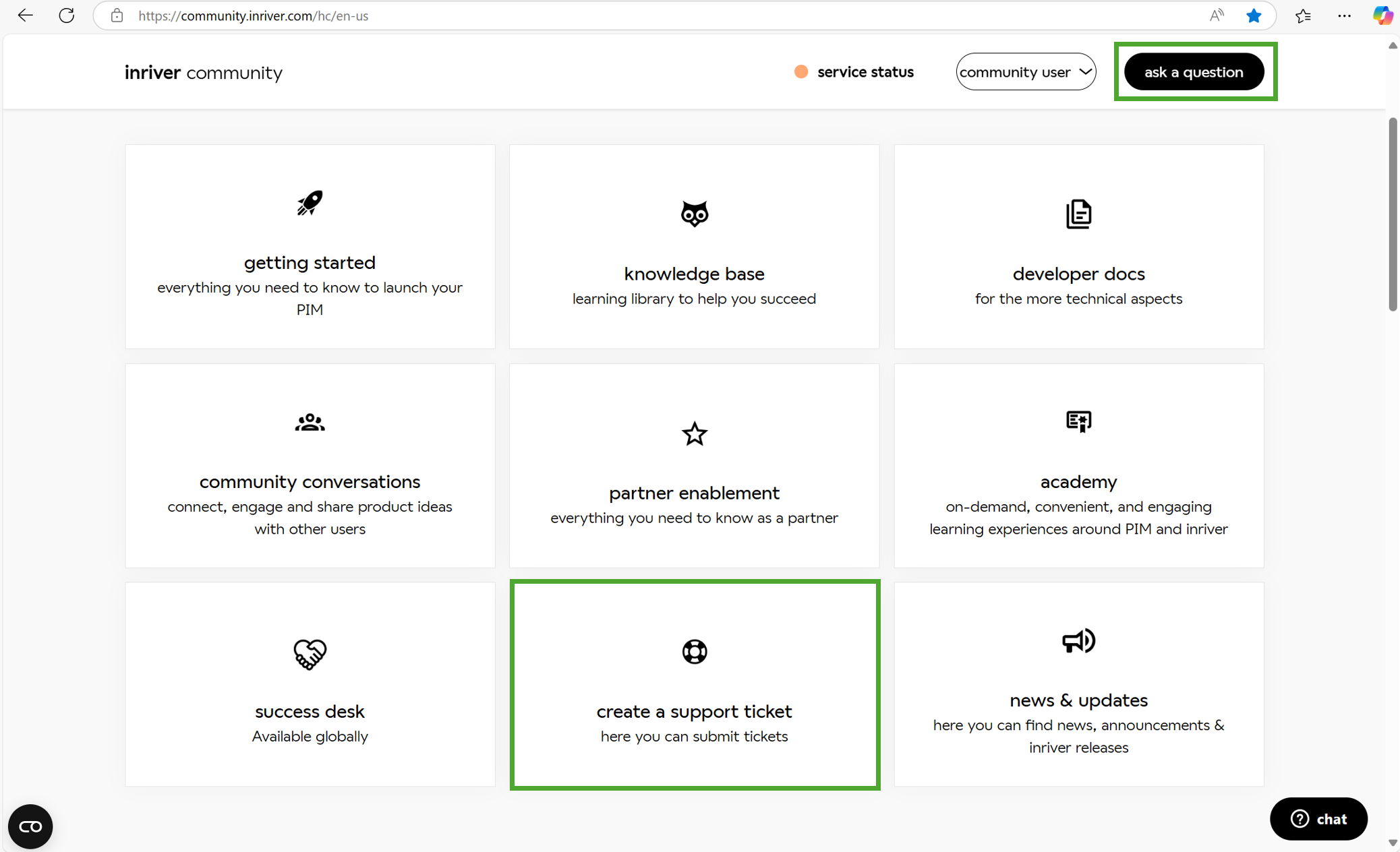Click the megaphone icon for news & updates

click(x=1078, y=640)
